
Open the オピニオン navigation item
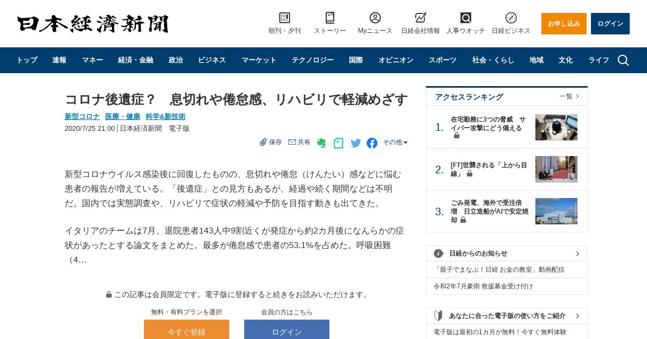(396, 60)
